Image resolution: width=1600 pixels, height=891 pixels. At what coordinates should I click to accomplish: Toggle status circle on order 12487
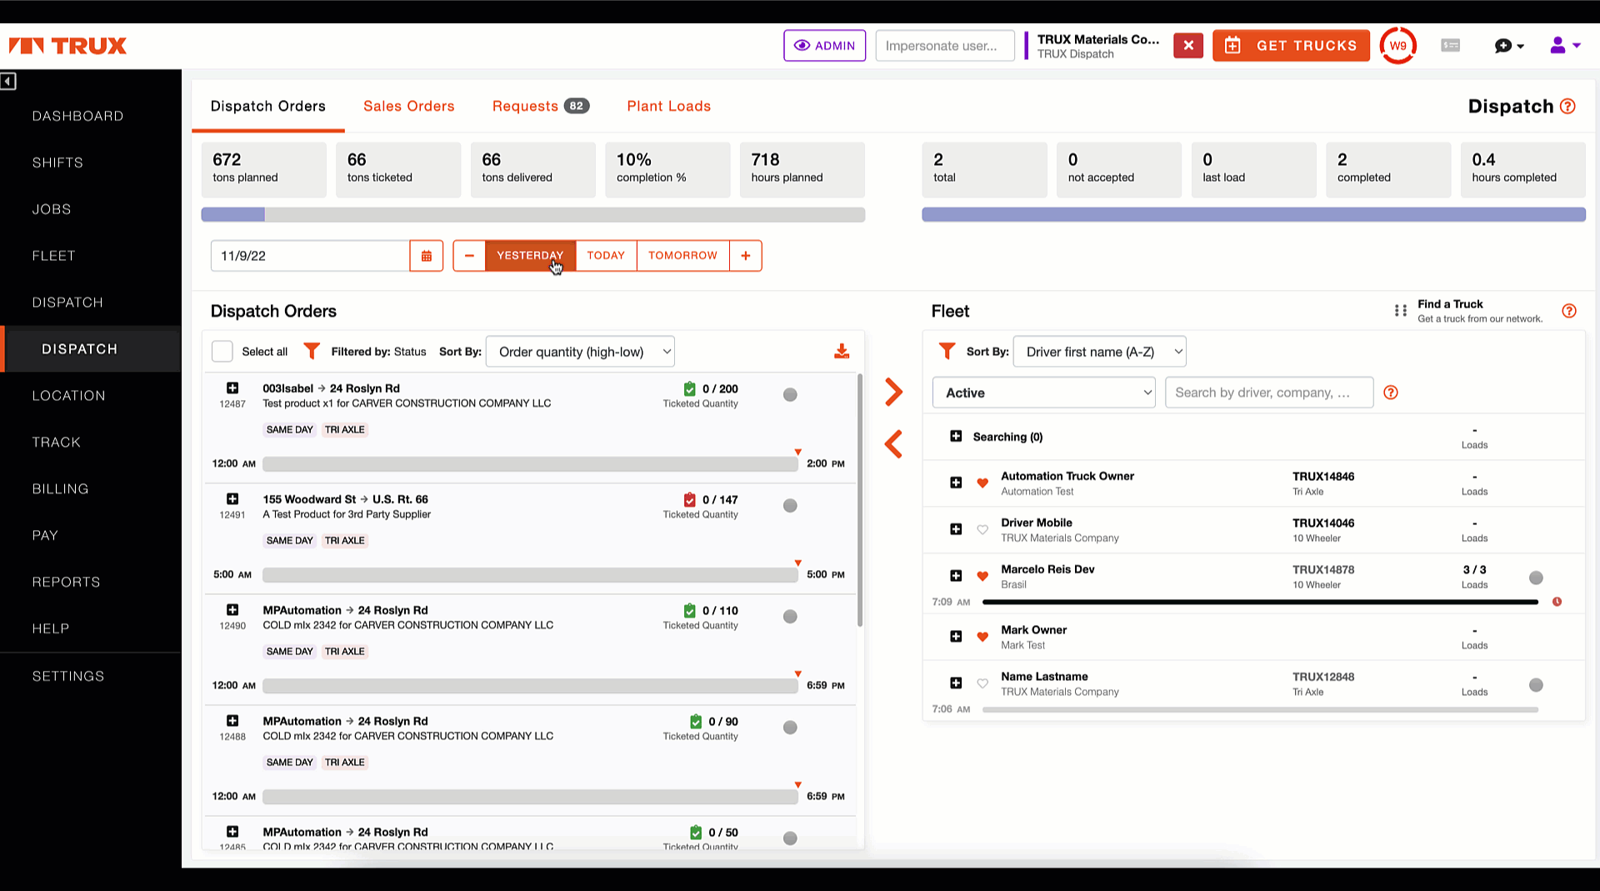pos(790,395)
